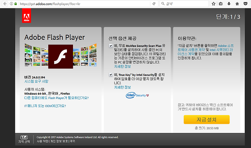Go back with the browser back arrow
This screenshot has height=148, width=251.
pyautogui.click(x=5, y=4)
